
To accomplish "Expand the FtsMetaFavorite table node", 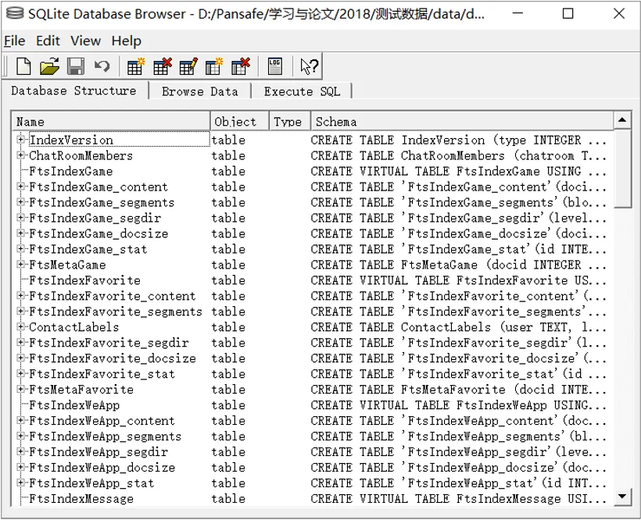I will (x=20, y=389).
